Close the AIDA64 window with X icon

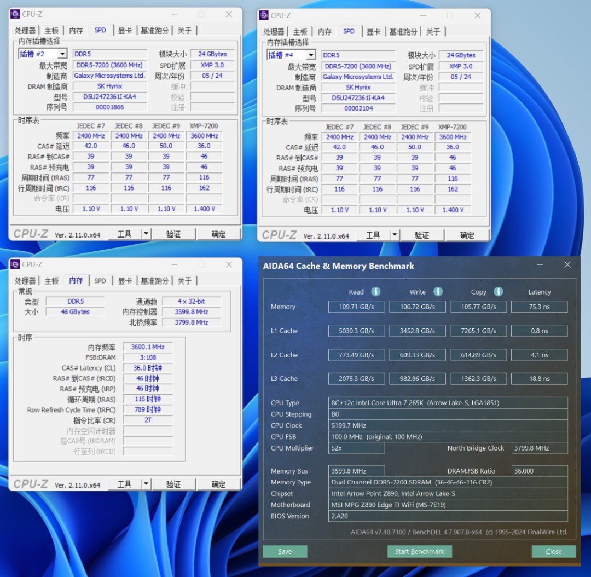point(567,265)
